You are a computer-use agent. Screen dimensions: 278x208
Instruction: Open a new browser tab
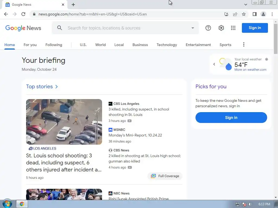point(73,5)
